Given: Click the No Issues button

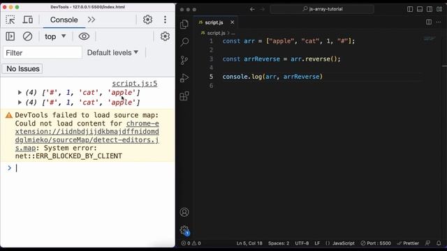Looking at the screenshot, I should pyautogui.click(x=23, y=68).
